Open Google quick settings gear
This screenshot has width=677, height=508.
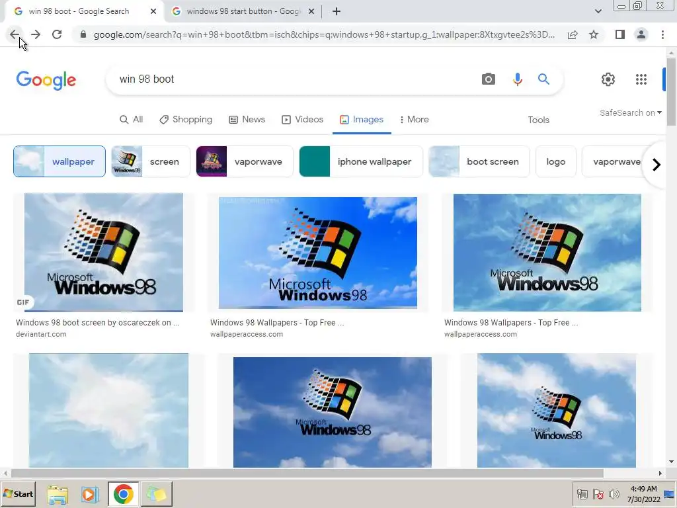pyautogui.click(x=608, y=79)
